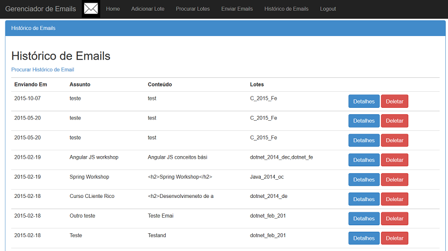Click the envelope mail icon in navbar
The image size is (448, 251).
[x=91, y=9]
